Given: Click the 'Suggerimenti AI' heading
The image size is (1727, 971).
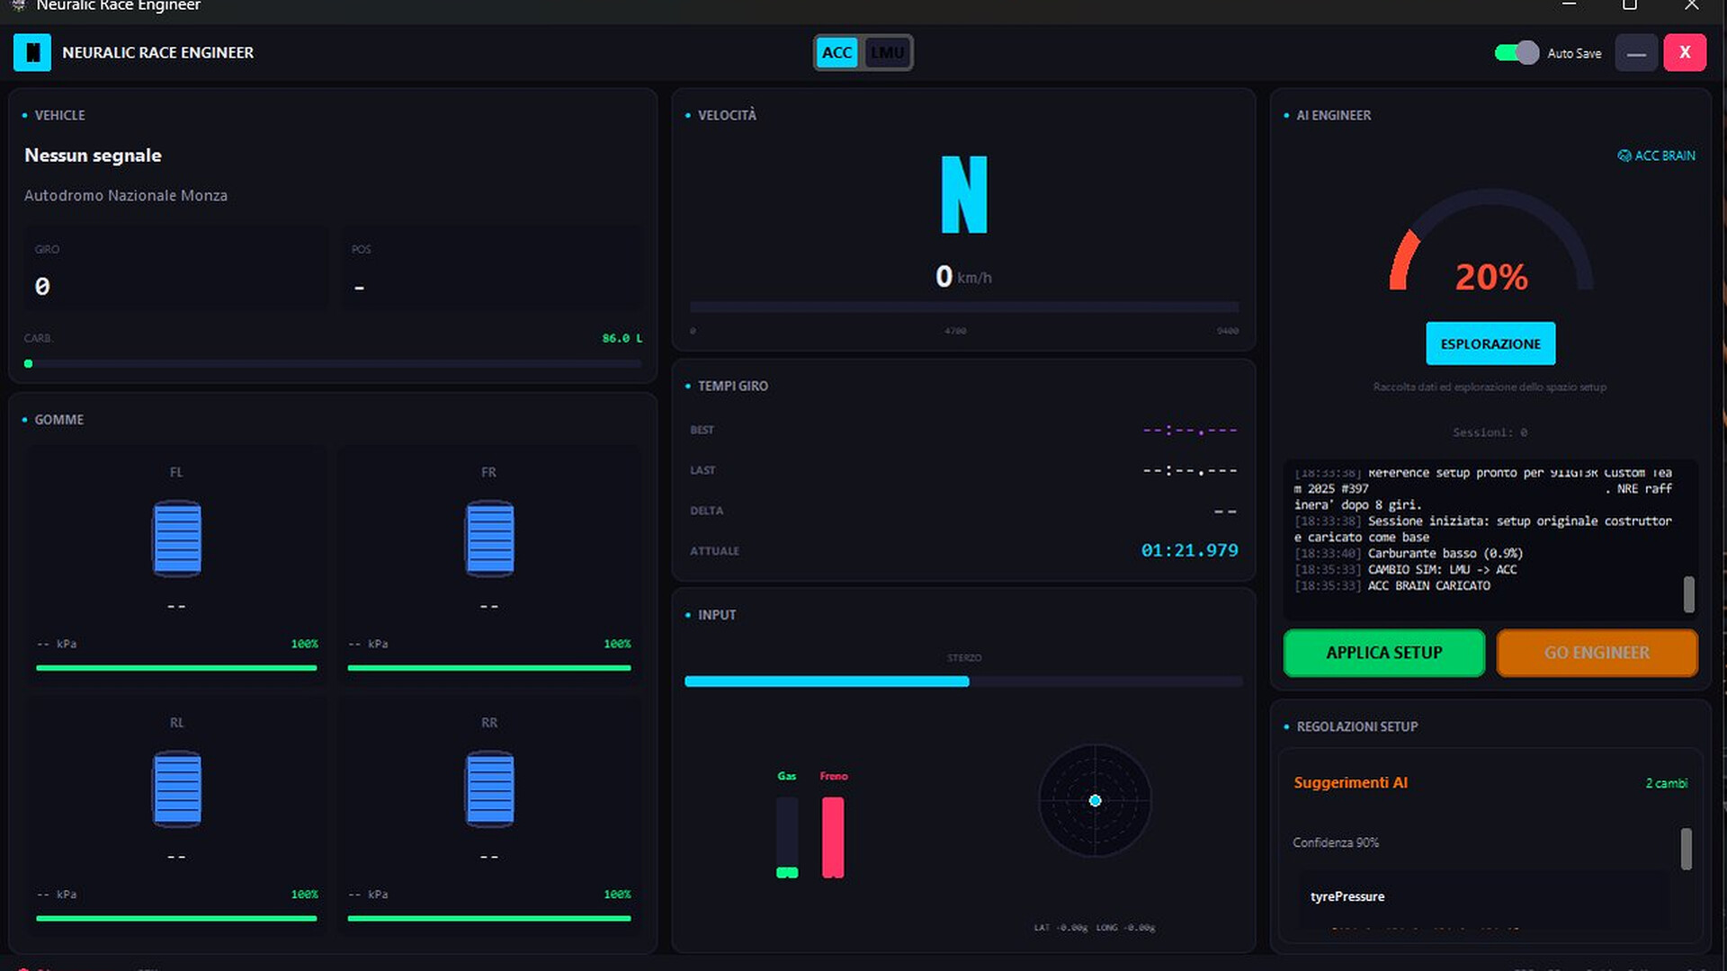Looking at the screenshot, I should [1350, 783].
